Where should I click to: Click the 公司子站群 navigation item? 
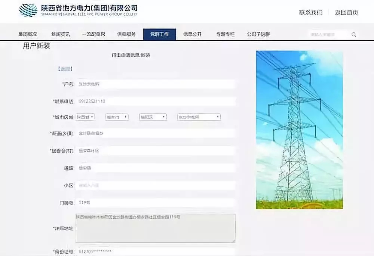[x=259, y=34]
